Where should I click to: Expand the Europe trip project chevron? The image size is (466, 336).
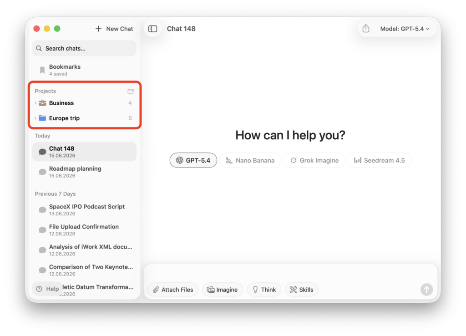35,118
